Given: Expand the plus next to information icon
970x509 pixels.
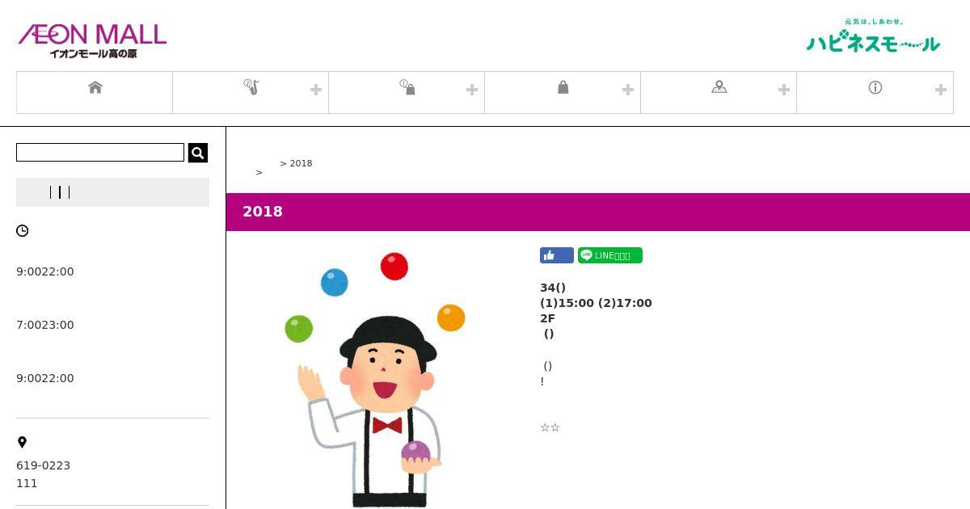Looking at the screenshot, I should point(940,90).
